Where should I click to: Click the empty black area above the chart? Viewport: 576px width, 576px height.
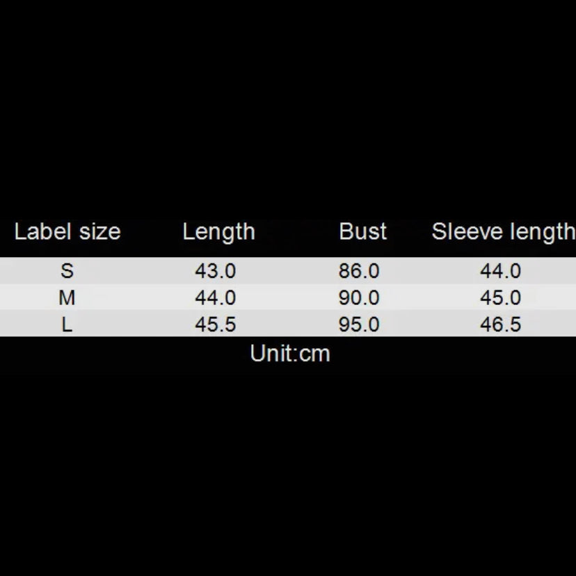point(288,104)
